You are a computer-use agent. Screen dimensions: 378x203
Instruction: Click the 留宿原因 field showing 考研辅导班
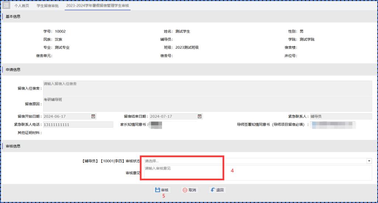click(x=207, y=104)
